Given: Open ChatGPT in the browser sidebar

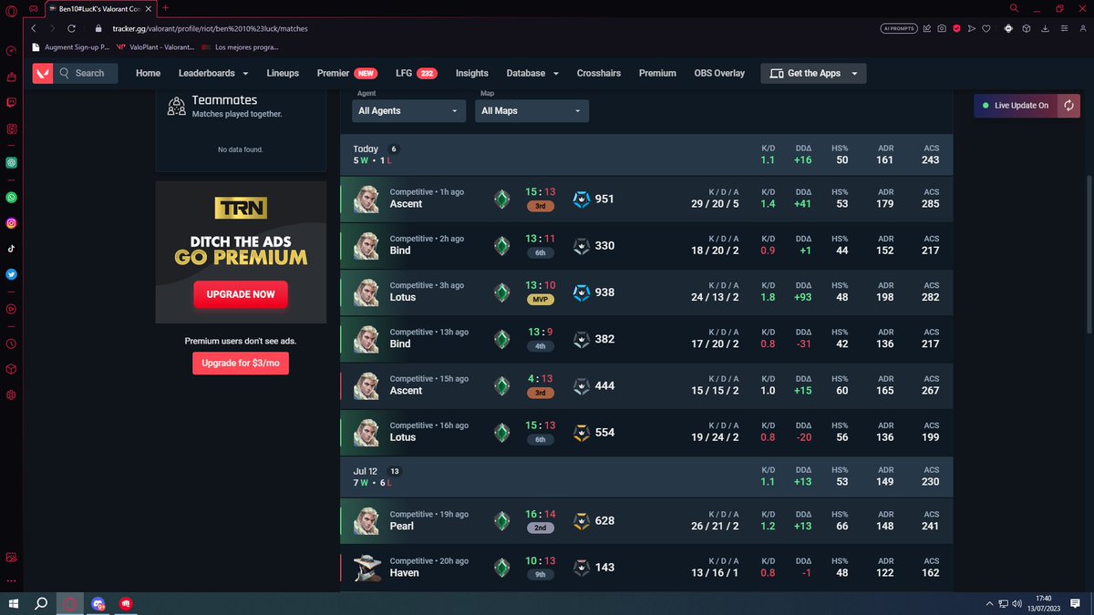Looking at the screenshot, I should tap(11, 163).
